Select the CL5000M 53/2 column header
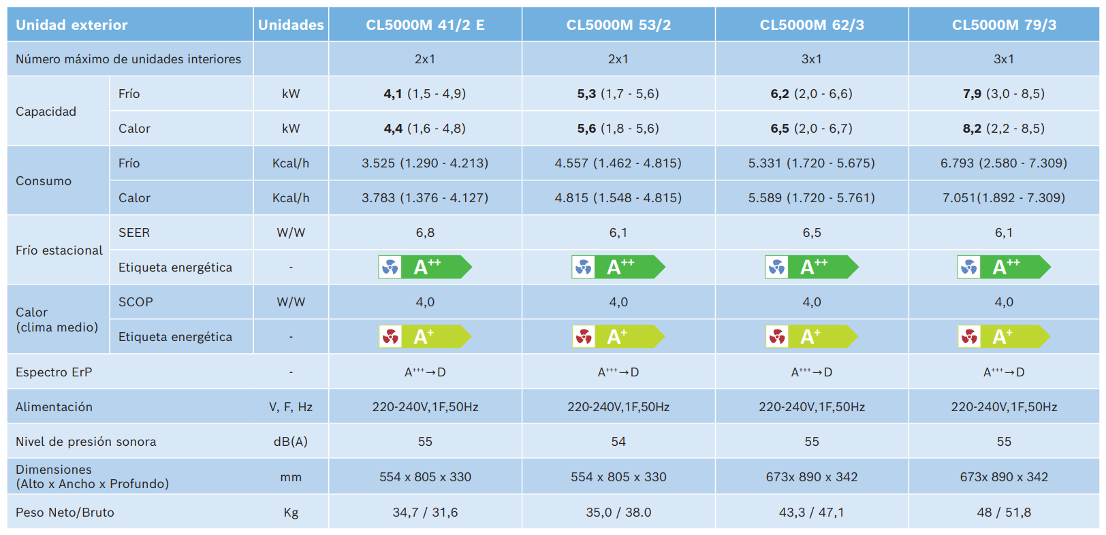 [618, 25]
